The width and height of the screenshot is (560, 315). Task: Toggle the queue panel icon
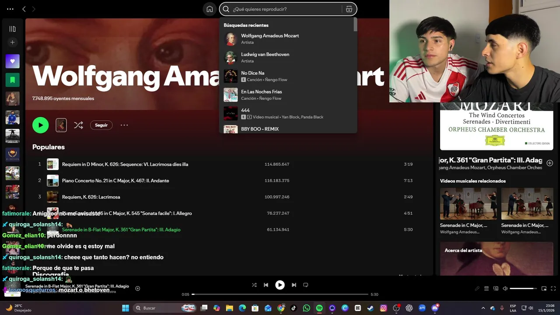tap(486, 288)
